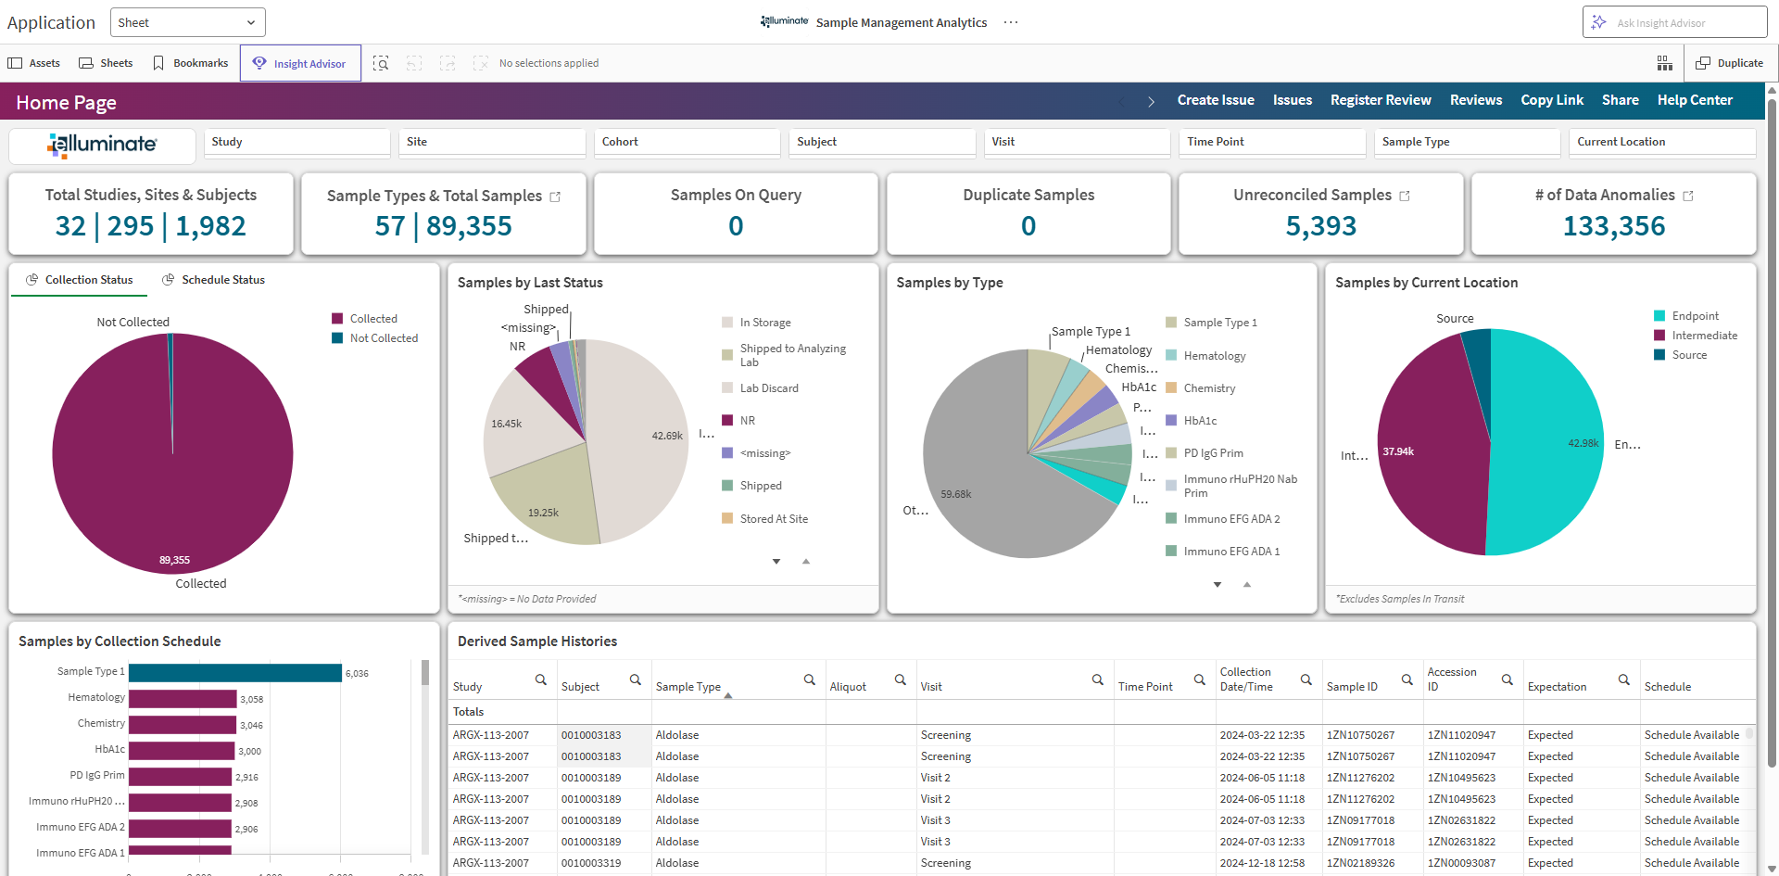This screenshot has height=876, width=1779.
Task: Duplicate the current sheet
Action: [1729, 63]
